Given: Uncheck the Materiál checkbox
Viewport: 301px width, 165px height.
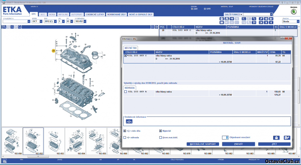Looking at the screenshot, I should tap(161, 131).
